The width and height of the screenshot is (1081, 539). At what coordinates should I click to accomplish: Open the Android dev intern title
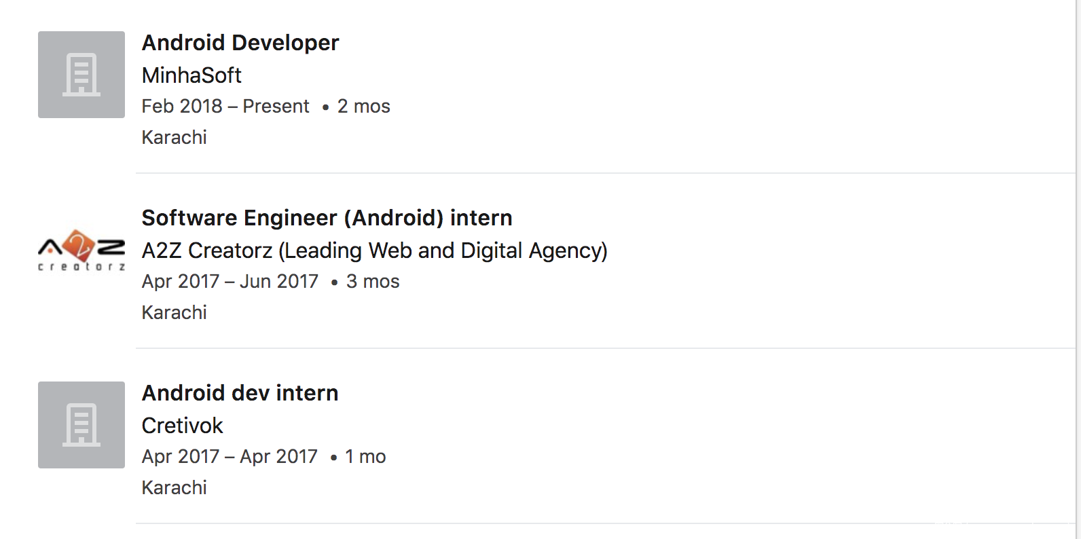pos(240,393)
